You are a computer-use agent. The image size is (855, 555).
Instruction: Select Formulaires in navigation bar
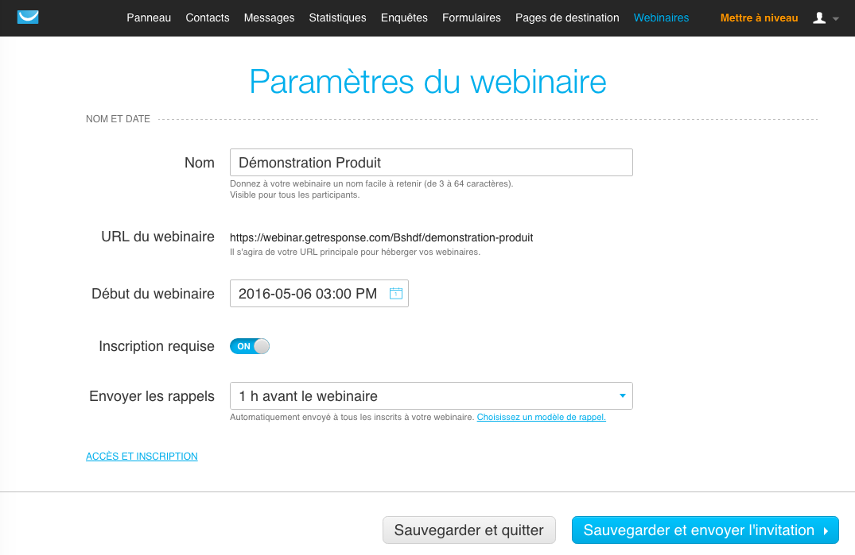point(471,18)
